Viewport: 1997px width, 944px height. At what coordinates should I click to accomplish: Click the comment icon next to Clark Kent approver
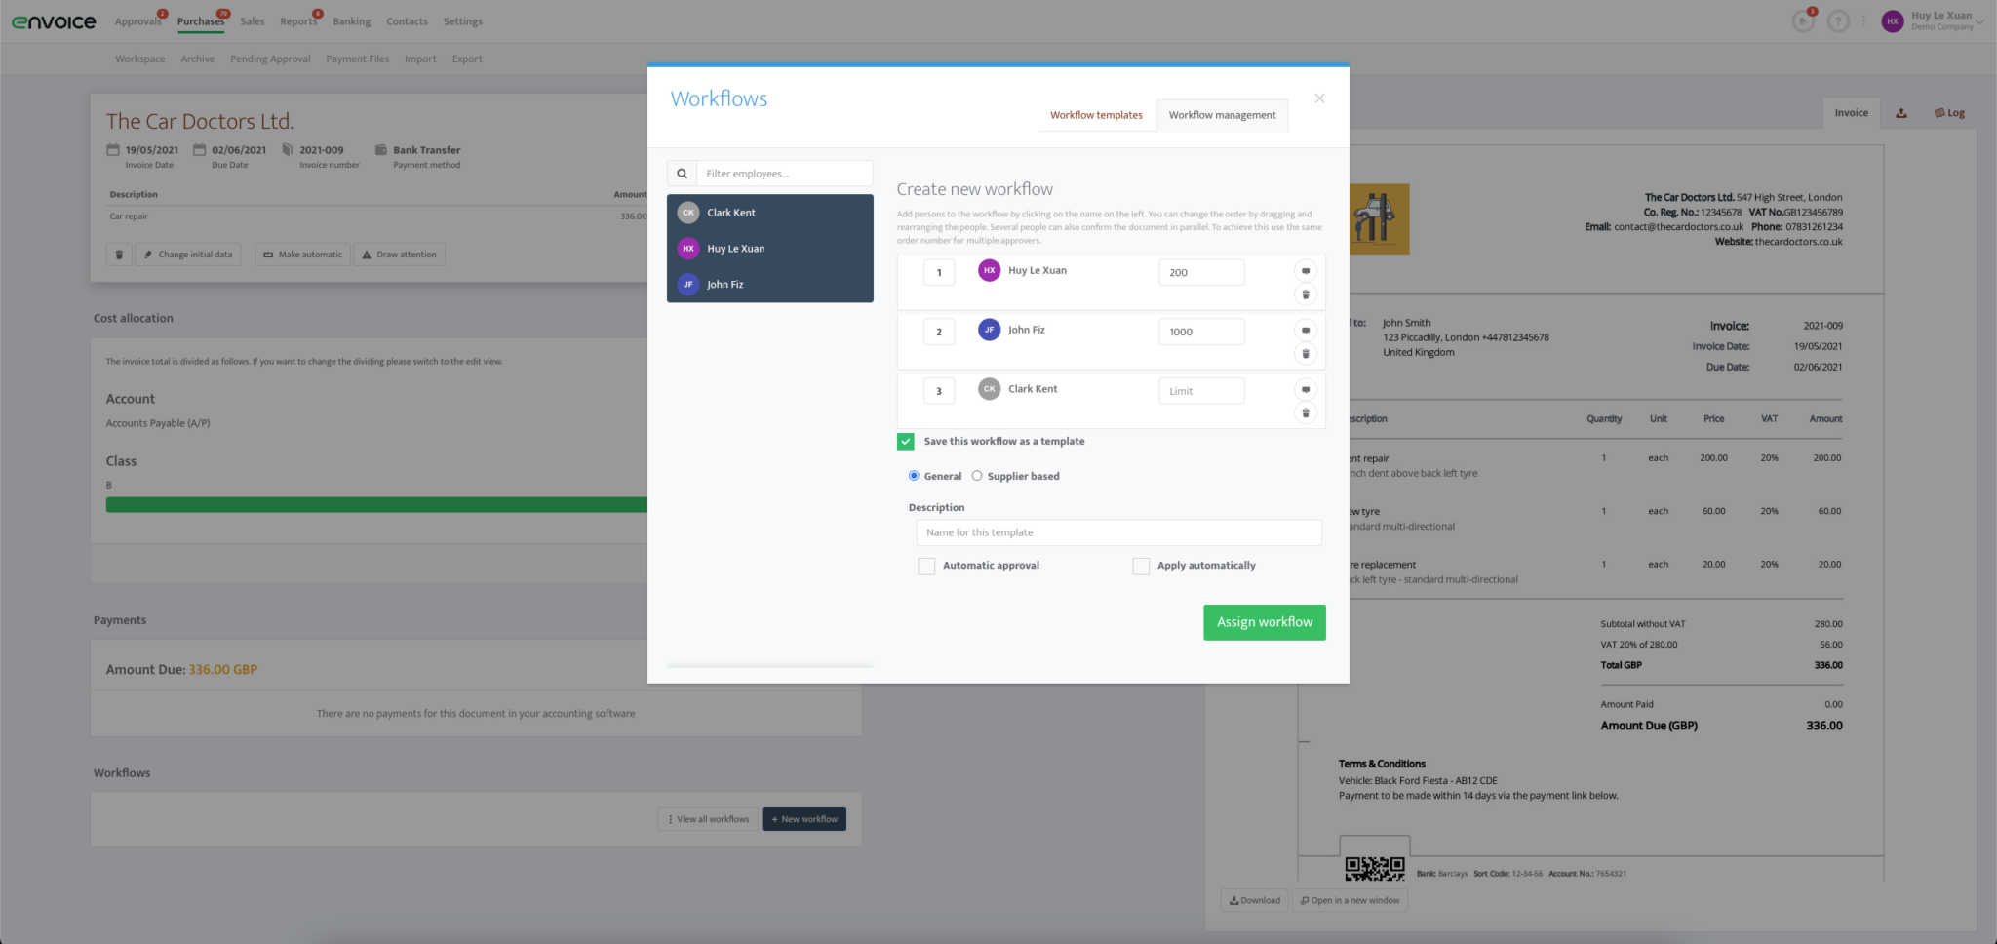click(x=1306, y=388)
